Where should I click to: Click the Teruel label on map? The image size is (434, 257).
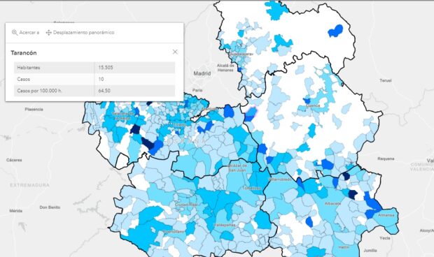coord(386,80)
